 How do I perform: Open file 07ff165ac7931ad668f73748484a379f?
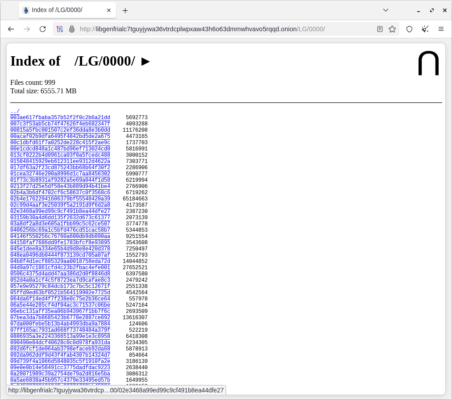click(60, 330)
